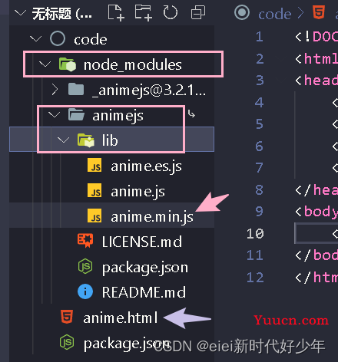Viewport: 338px width, 362px height.
Task: Click the closing html tag on line 12
Action: click(326, 277)
